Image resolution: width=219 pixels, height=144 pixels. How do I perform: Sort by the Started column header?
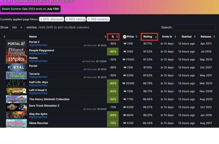click(188, 37)
